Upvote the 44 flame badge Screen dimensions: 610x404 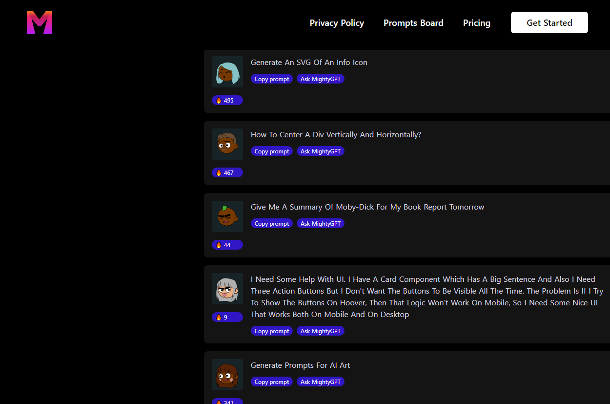coord(227,245)
